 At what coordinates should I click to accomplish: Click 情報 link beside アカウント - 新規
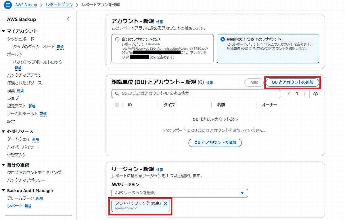[160, 22]
